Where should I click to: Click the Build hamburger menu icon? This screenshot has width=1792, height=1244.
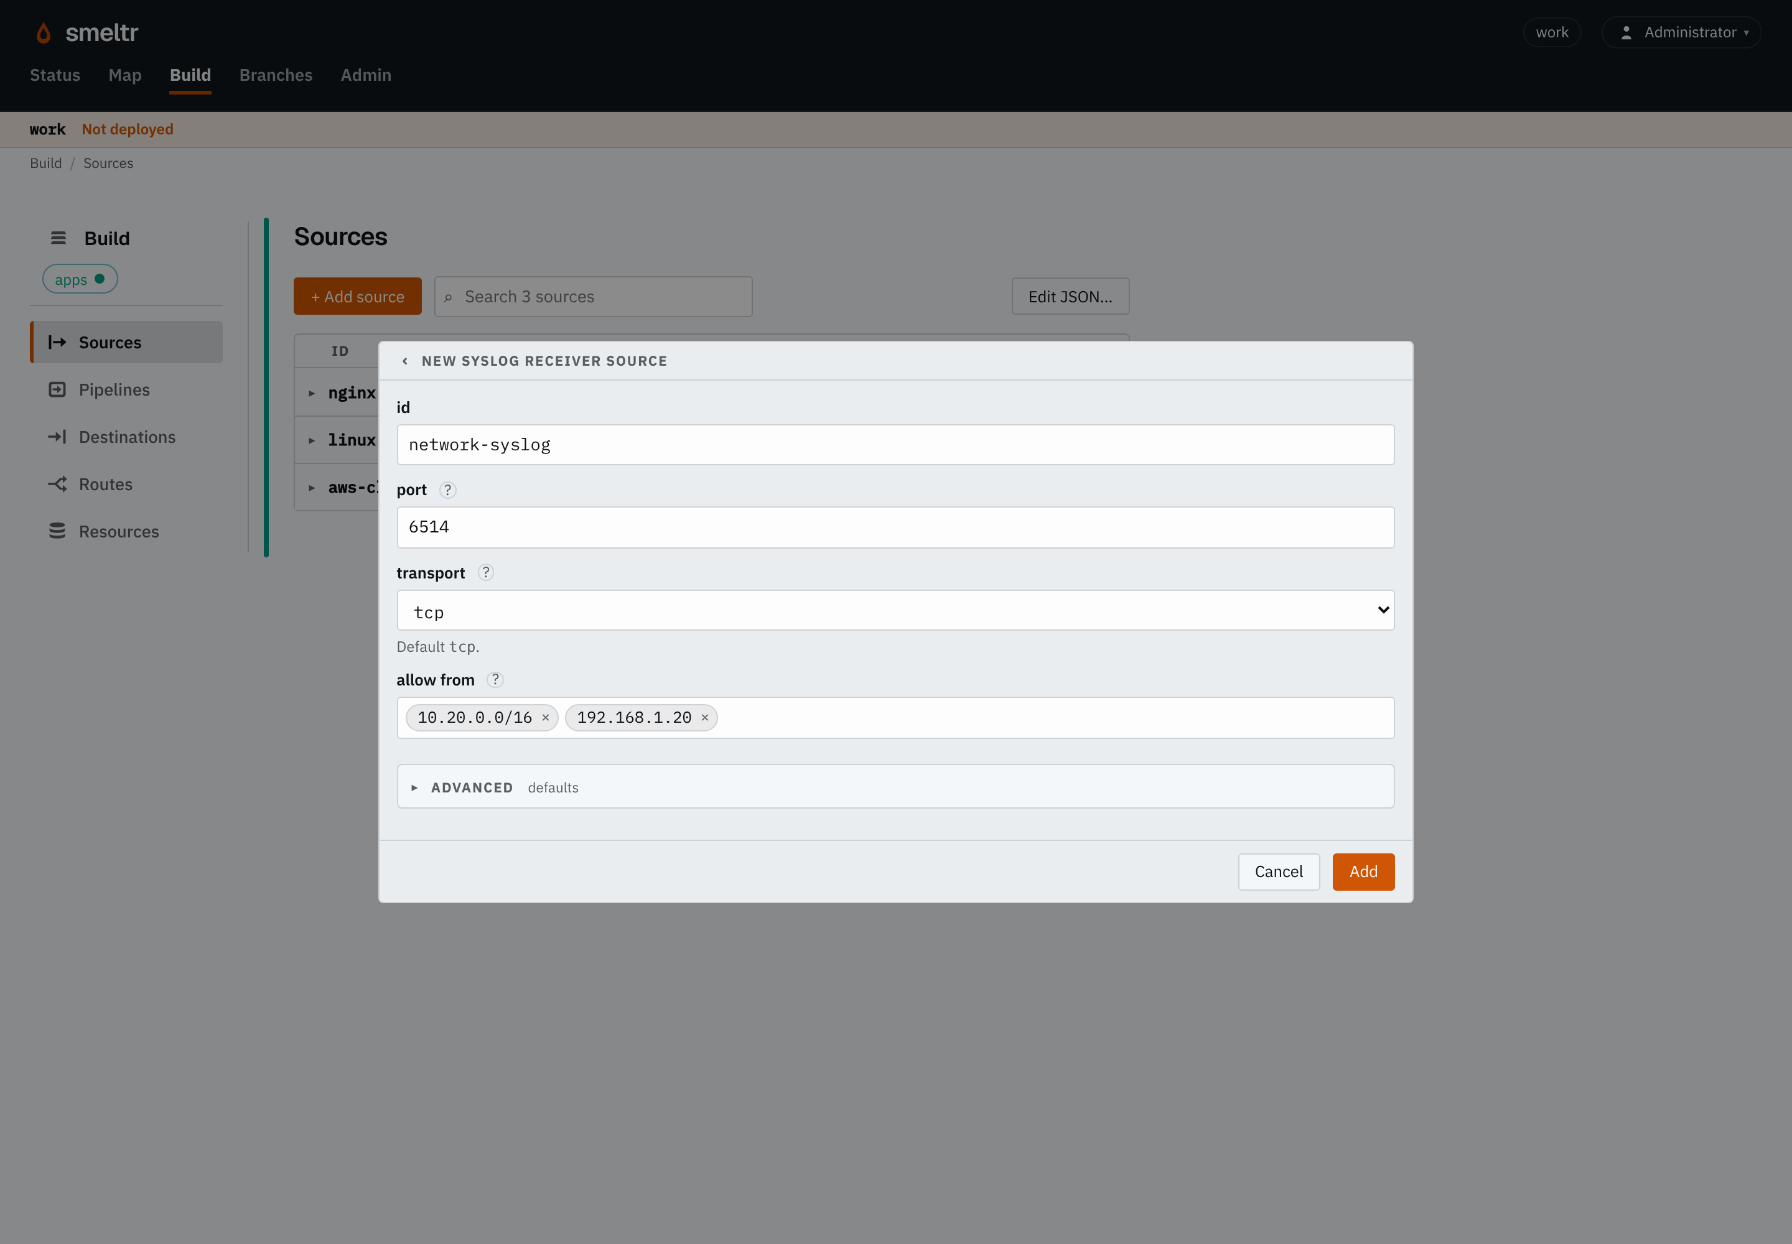click(58, 238)
